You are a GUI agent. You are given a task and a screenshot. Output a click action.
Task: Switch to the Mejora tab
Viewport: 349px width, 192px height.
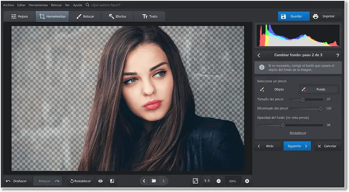19,17
